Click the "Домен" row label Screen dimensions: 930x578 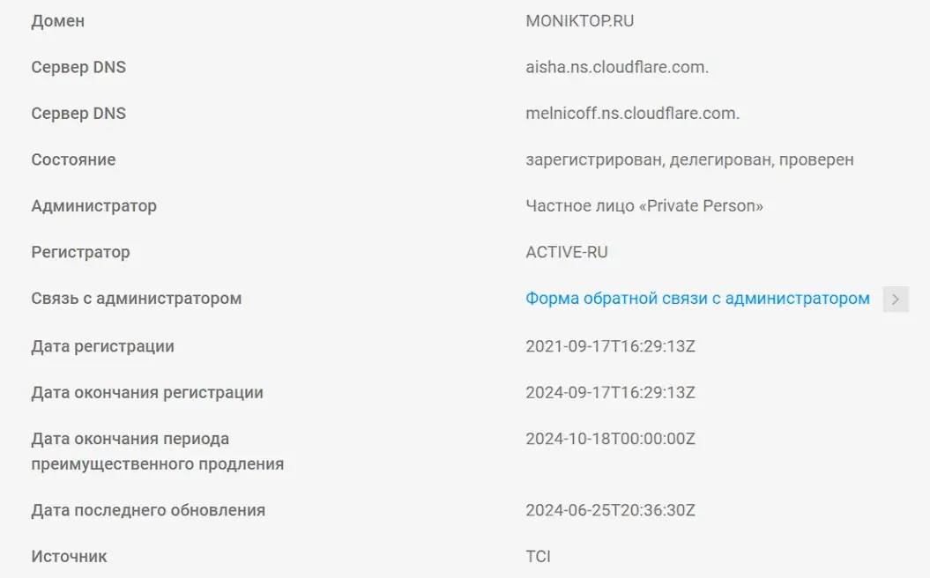click(58, 21)
